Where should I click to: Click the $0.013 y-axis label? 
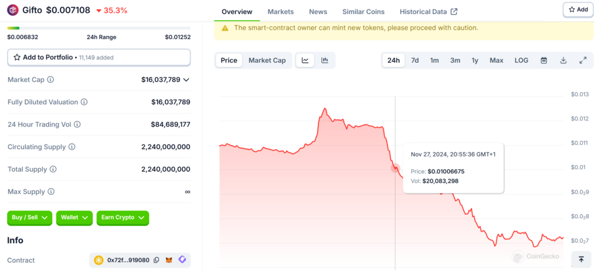579,94
